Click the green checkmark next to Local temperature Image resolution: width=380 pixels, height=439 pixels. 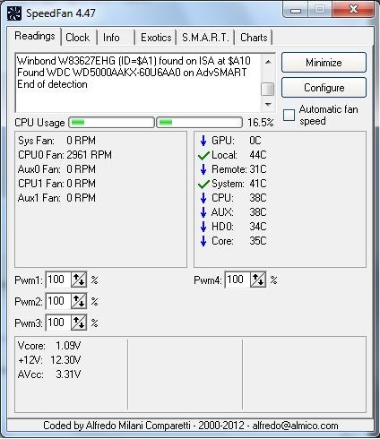click(203, 155)
